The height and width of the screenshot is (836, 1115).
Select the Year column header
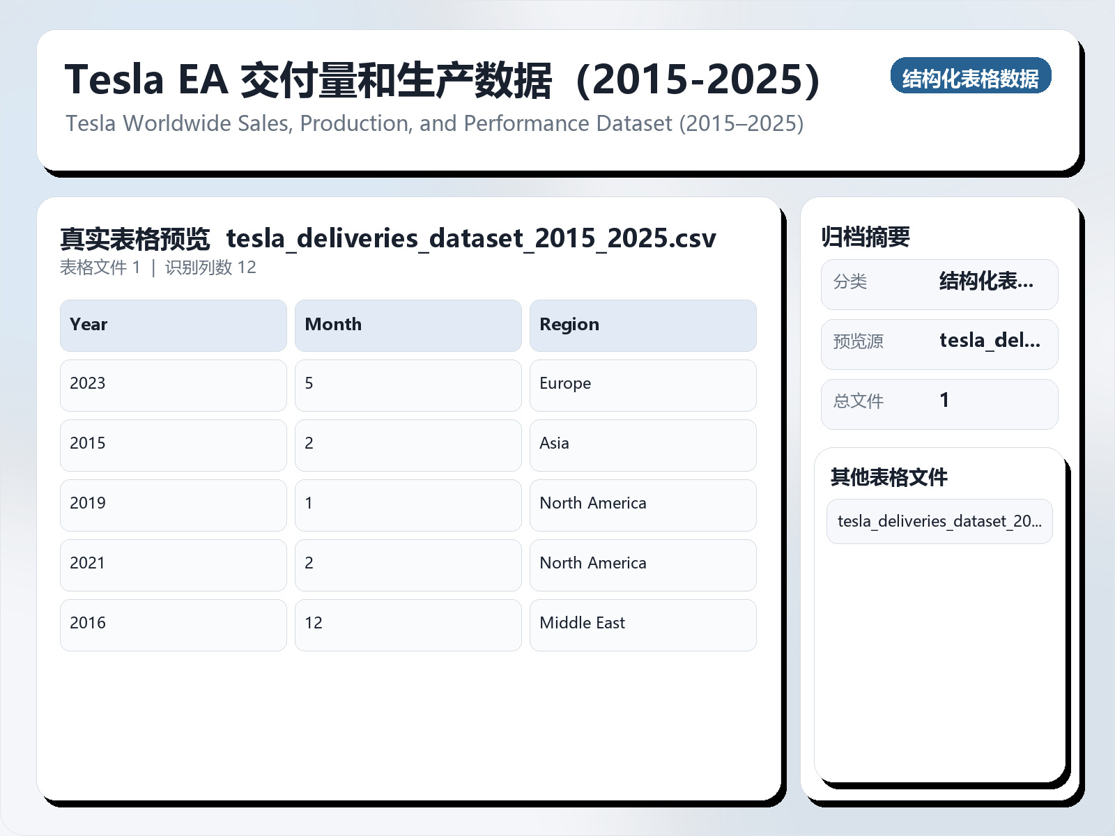(172, 325)
